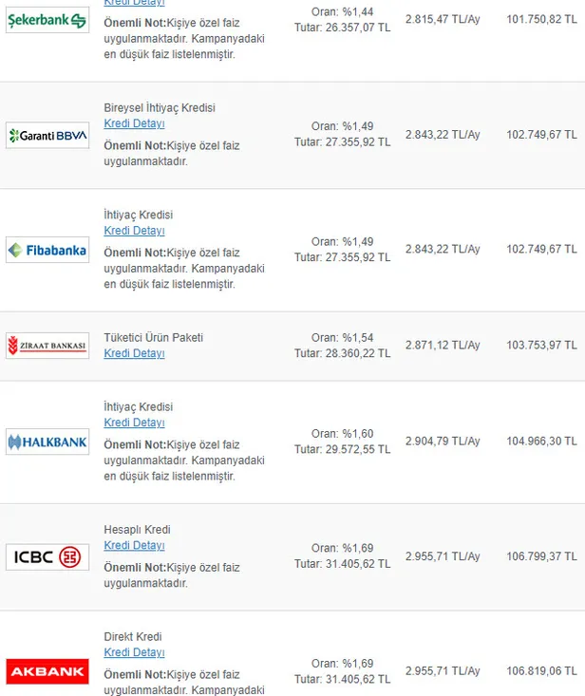Click Kredi Detayı under ICBC Hesaplı Kredi
Screen dimensions: 585x696
[134, 545]
